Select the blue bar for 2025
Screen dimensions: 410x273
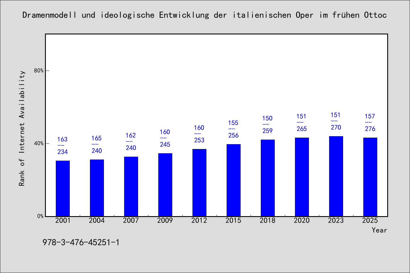370,177
